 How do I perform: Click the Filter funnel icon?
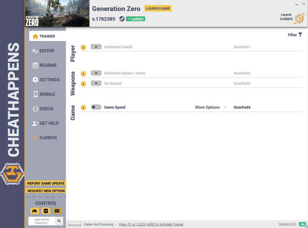(x=300, y=35)
